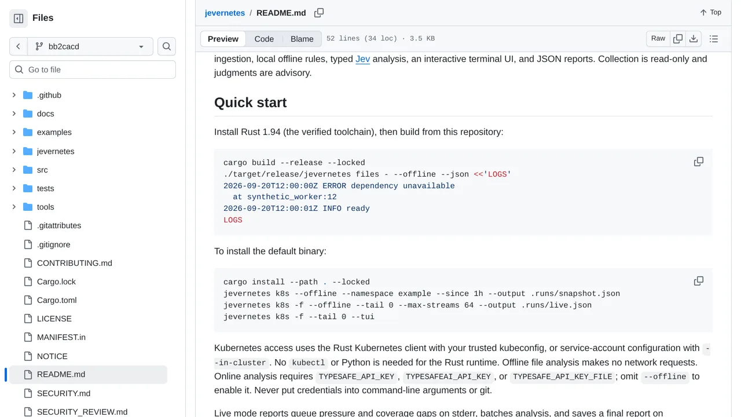Open the SECURITY_REVIEW.md file
Screen dimensions: 741x417
[82, 412]
